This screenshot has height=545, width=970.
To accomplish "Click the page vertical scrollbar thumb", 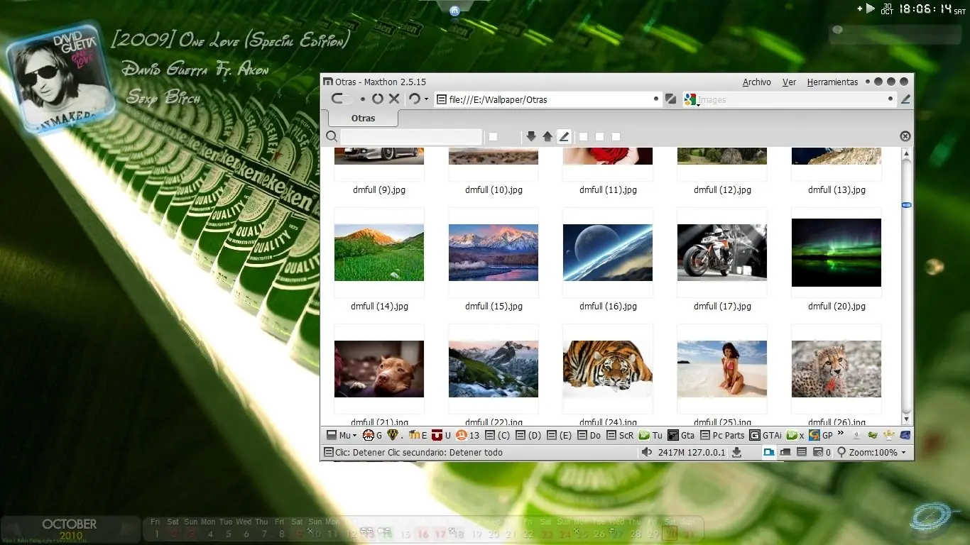I will pyautogui.click(x=906, y=205).
